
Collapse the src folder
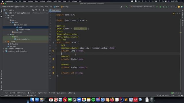[x=6, y=18]
